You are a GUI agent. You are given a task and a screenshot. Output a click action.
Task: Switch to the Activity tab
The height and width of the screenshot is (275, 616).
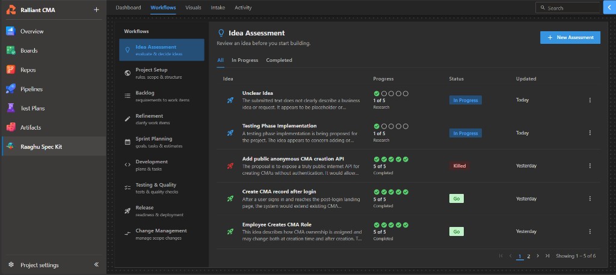click(243, 7)
